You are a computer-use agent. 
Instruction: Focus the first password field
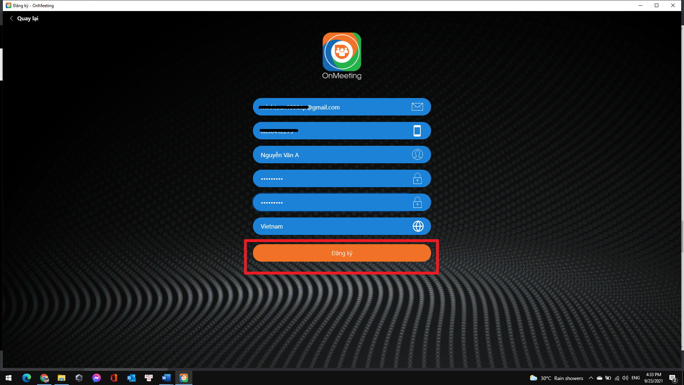pyautogui.click(x=342, y=179)
